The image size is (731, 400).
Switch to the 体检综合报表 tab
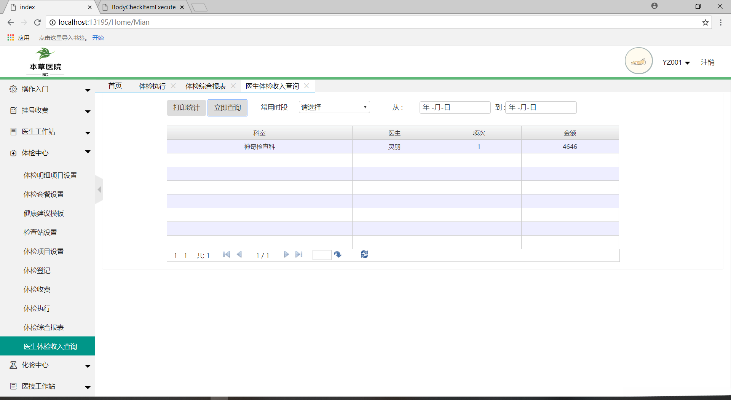pyautogui.click(x=206, y=86)
